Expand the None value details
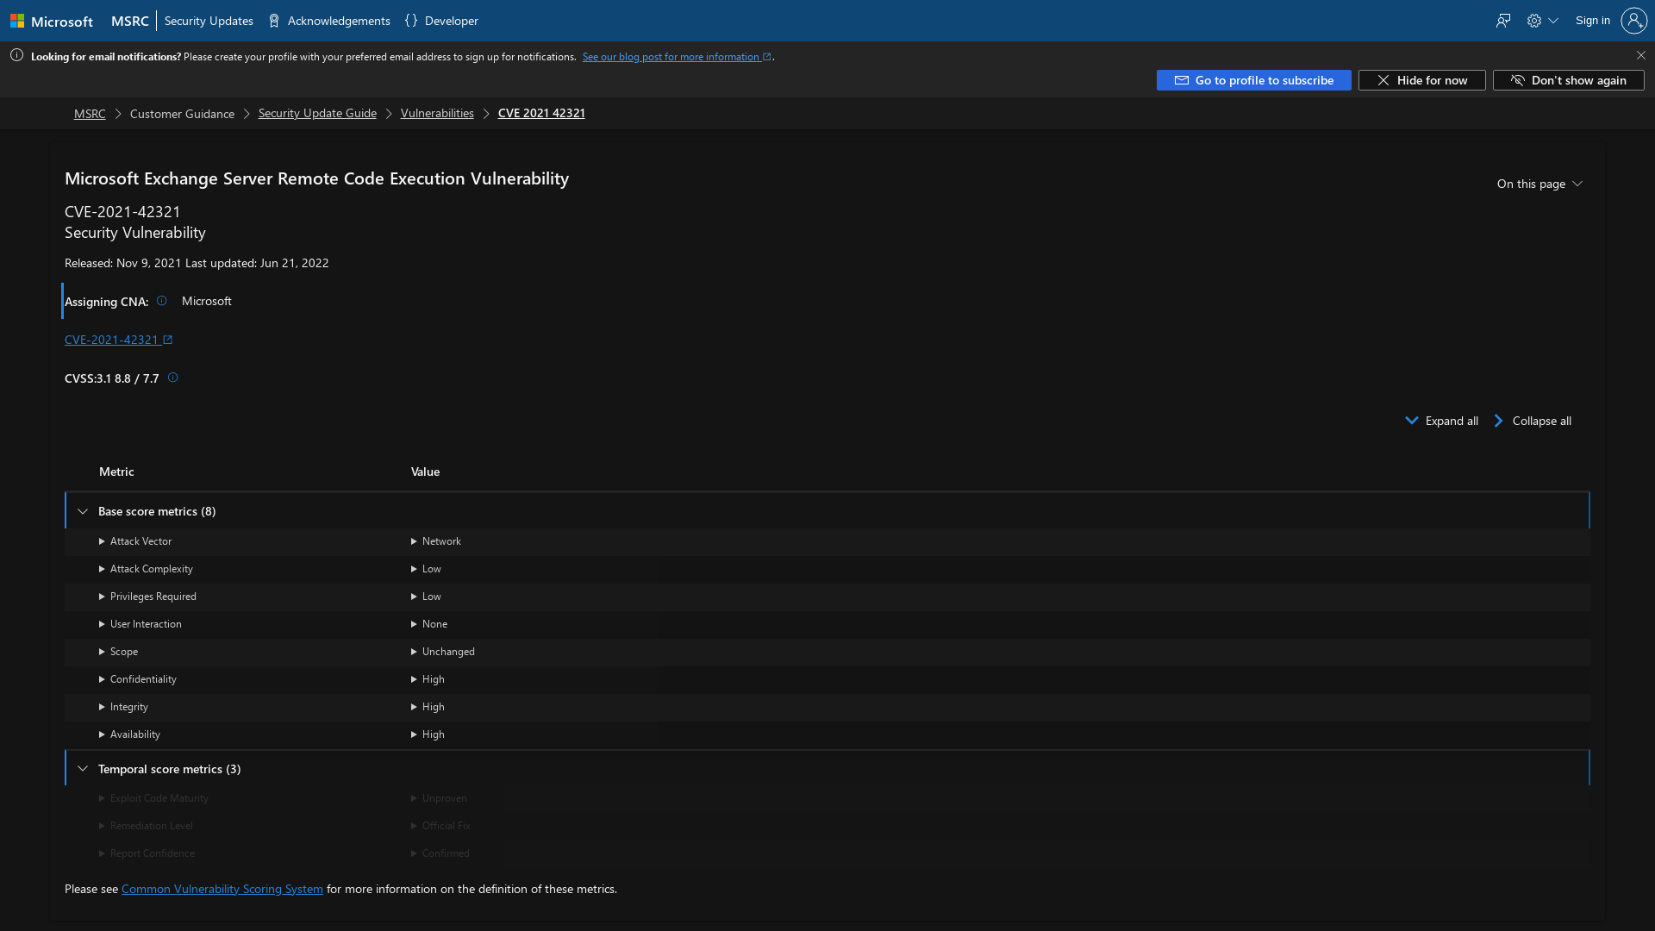Viewport: 1655px width, 931px height. 429,624
